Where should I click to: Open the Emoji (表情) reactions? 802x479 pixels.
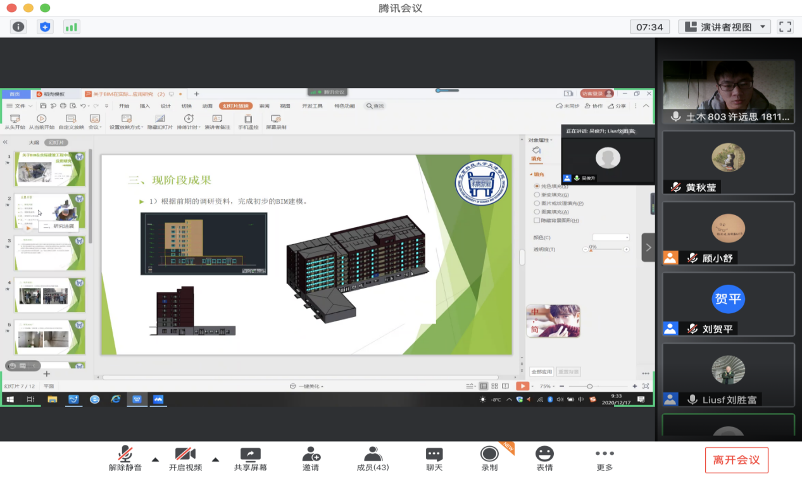coord(544,459)
